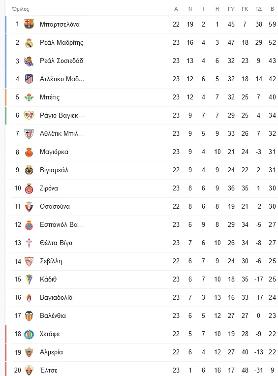
Task: Click the Θέλτα Βίγο crest icon
Action: pyautogui.click(x=29, y=243)
